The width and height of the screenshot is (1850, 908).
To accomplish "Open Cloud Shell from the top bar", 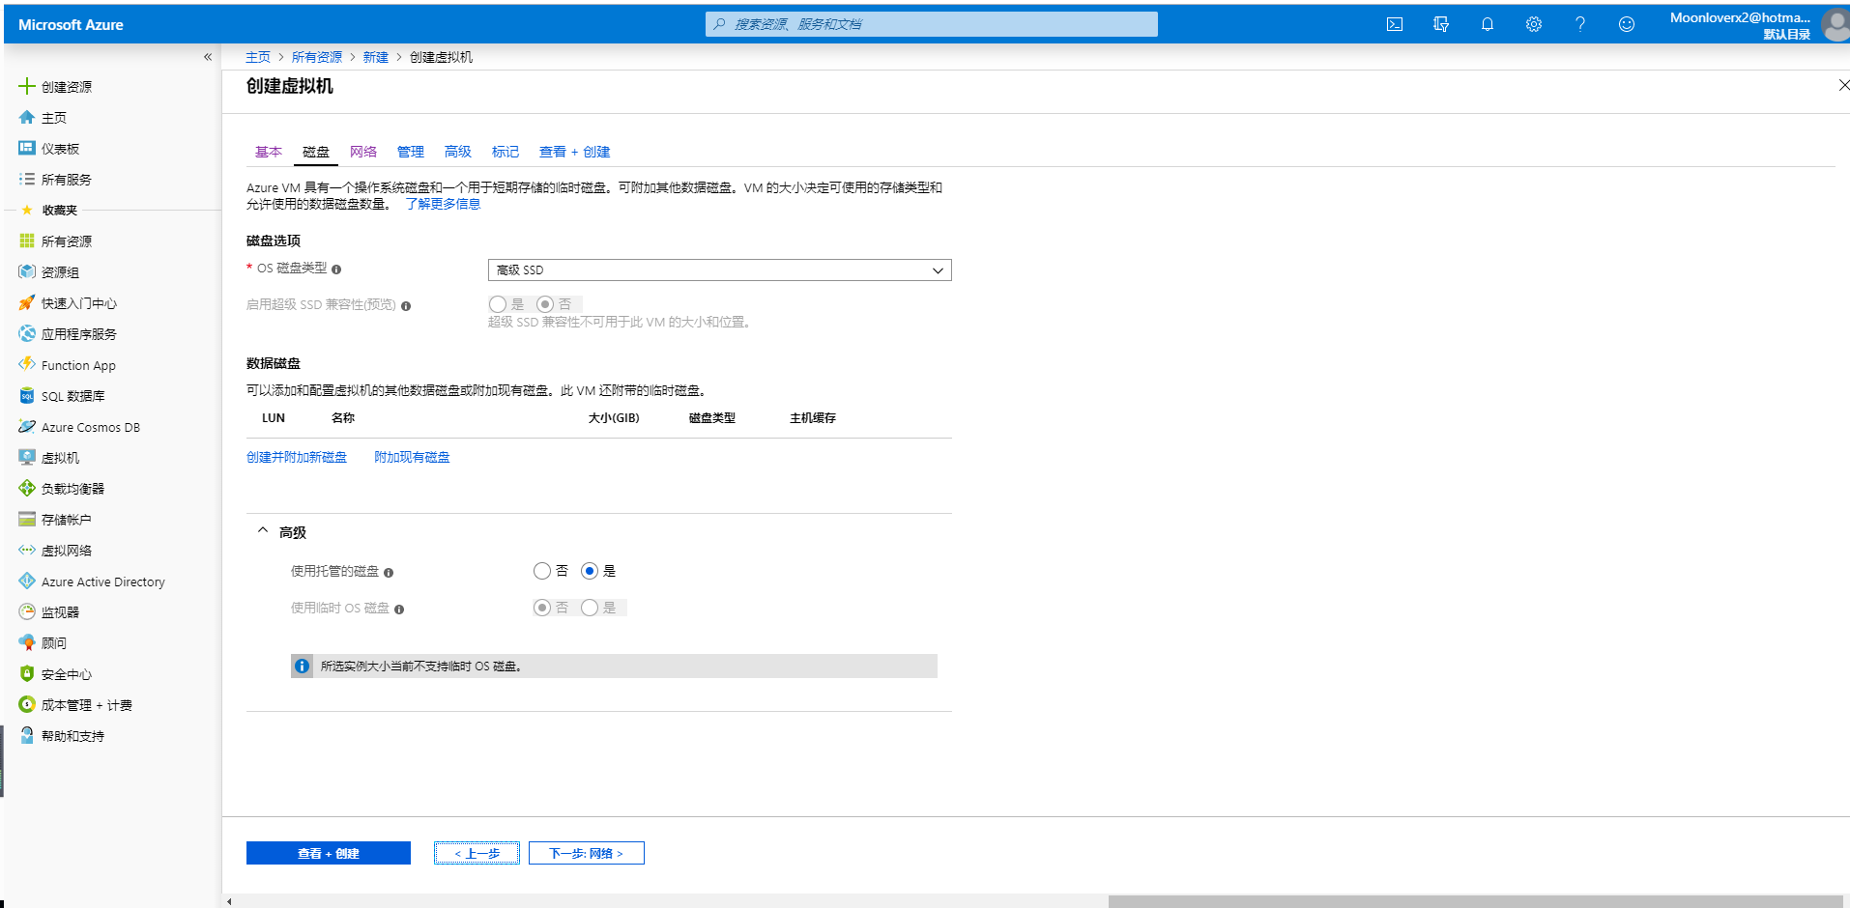I will tap(1394, 24).
